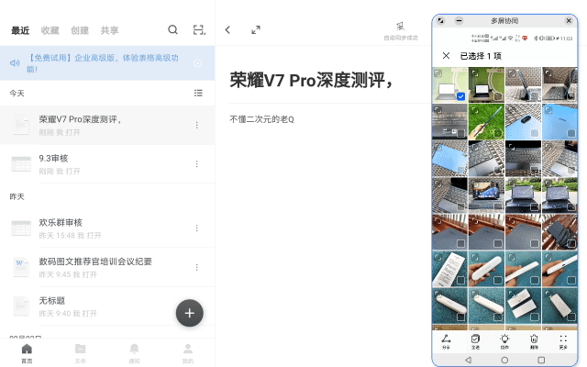Screen dimensions: 587x367
Task: Open the search icon in the document list header
Action: pyautogui.click(x=172, y=29)
